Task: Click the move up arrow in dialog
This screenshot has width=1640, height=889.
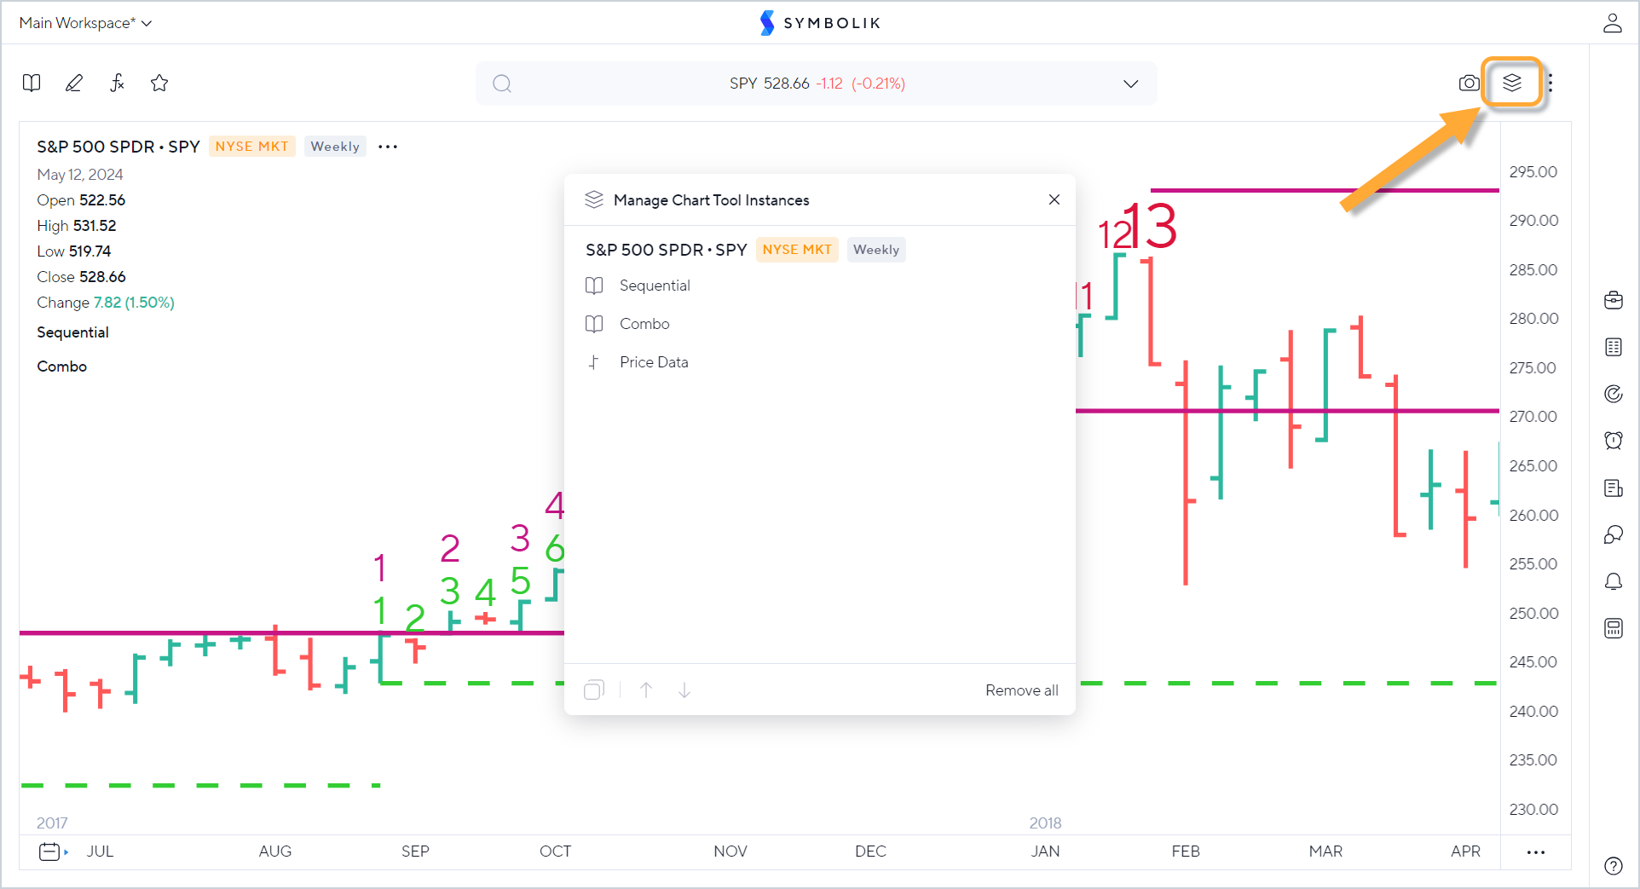Action: 646,690
